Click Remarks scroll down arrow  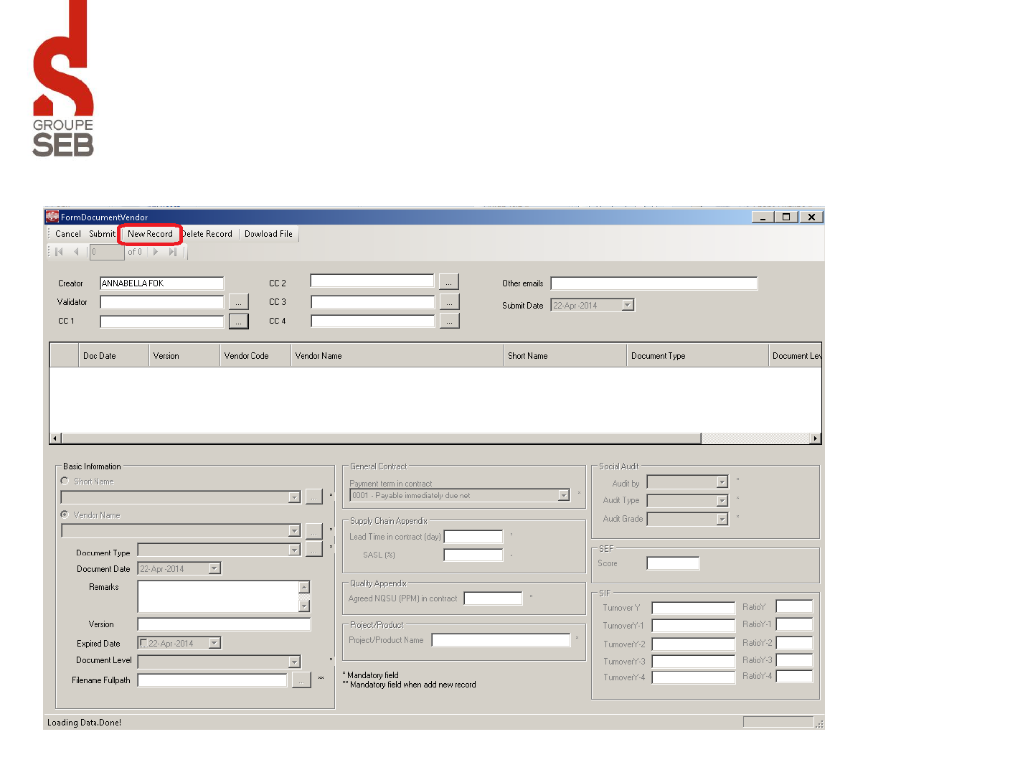(304, 606)
